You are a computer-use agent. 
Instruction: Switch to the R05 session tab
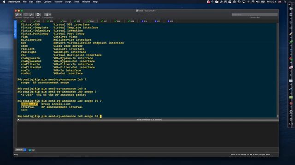pyautogui.click(x=77, y=21)
